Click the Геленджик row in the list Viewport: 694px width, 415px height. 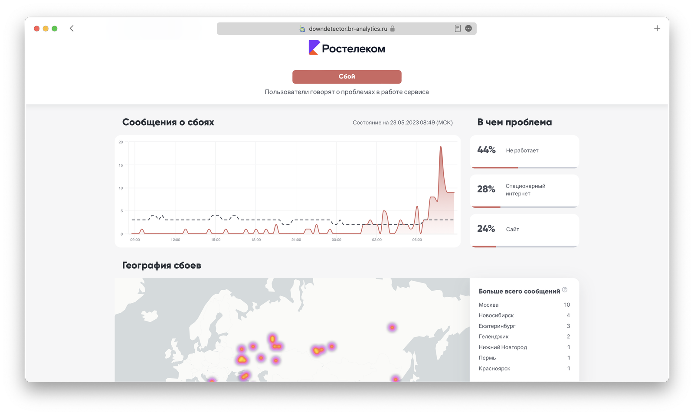click(524, 337)
